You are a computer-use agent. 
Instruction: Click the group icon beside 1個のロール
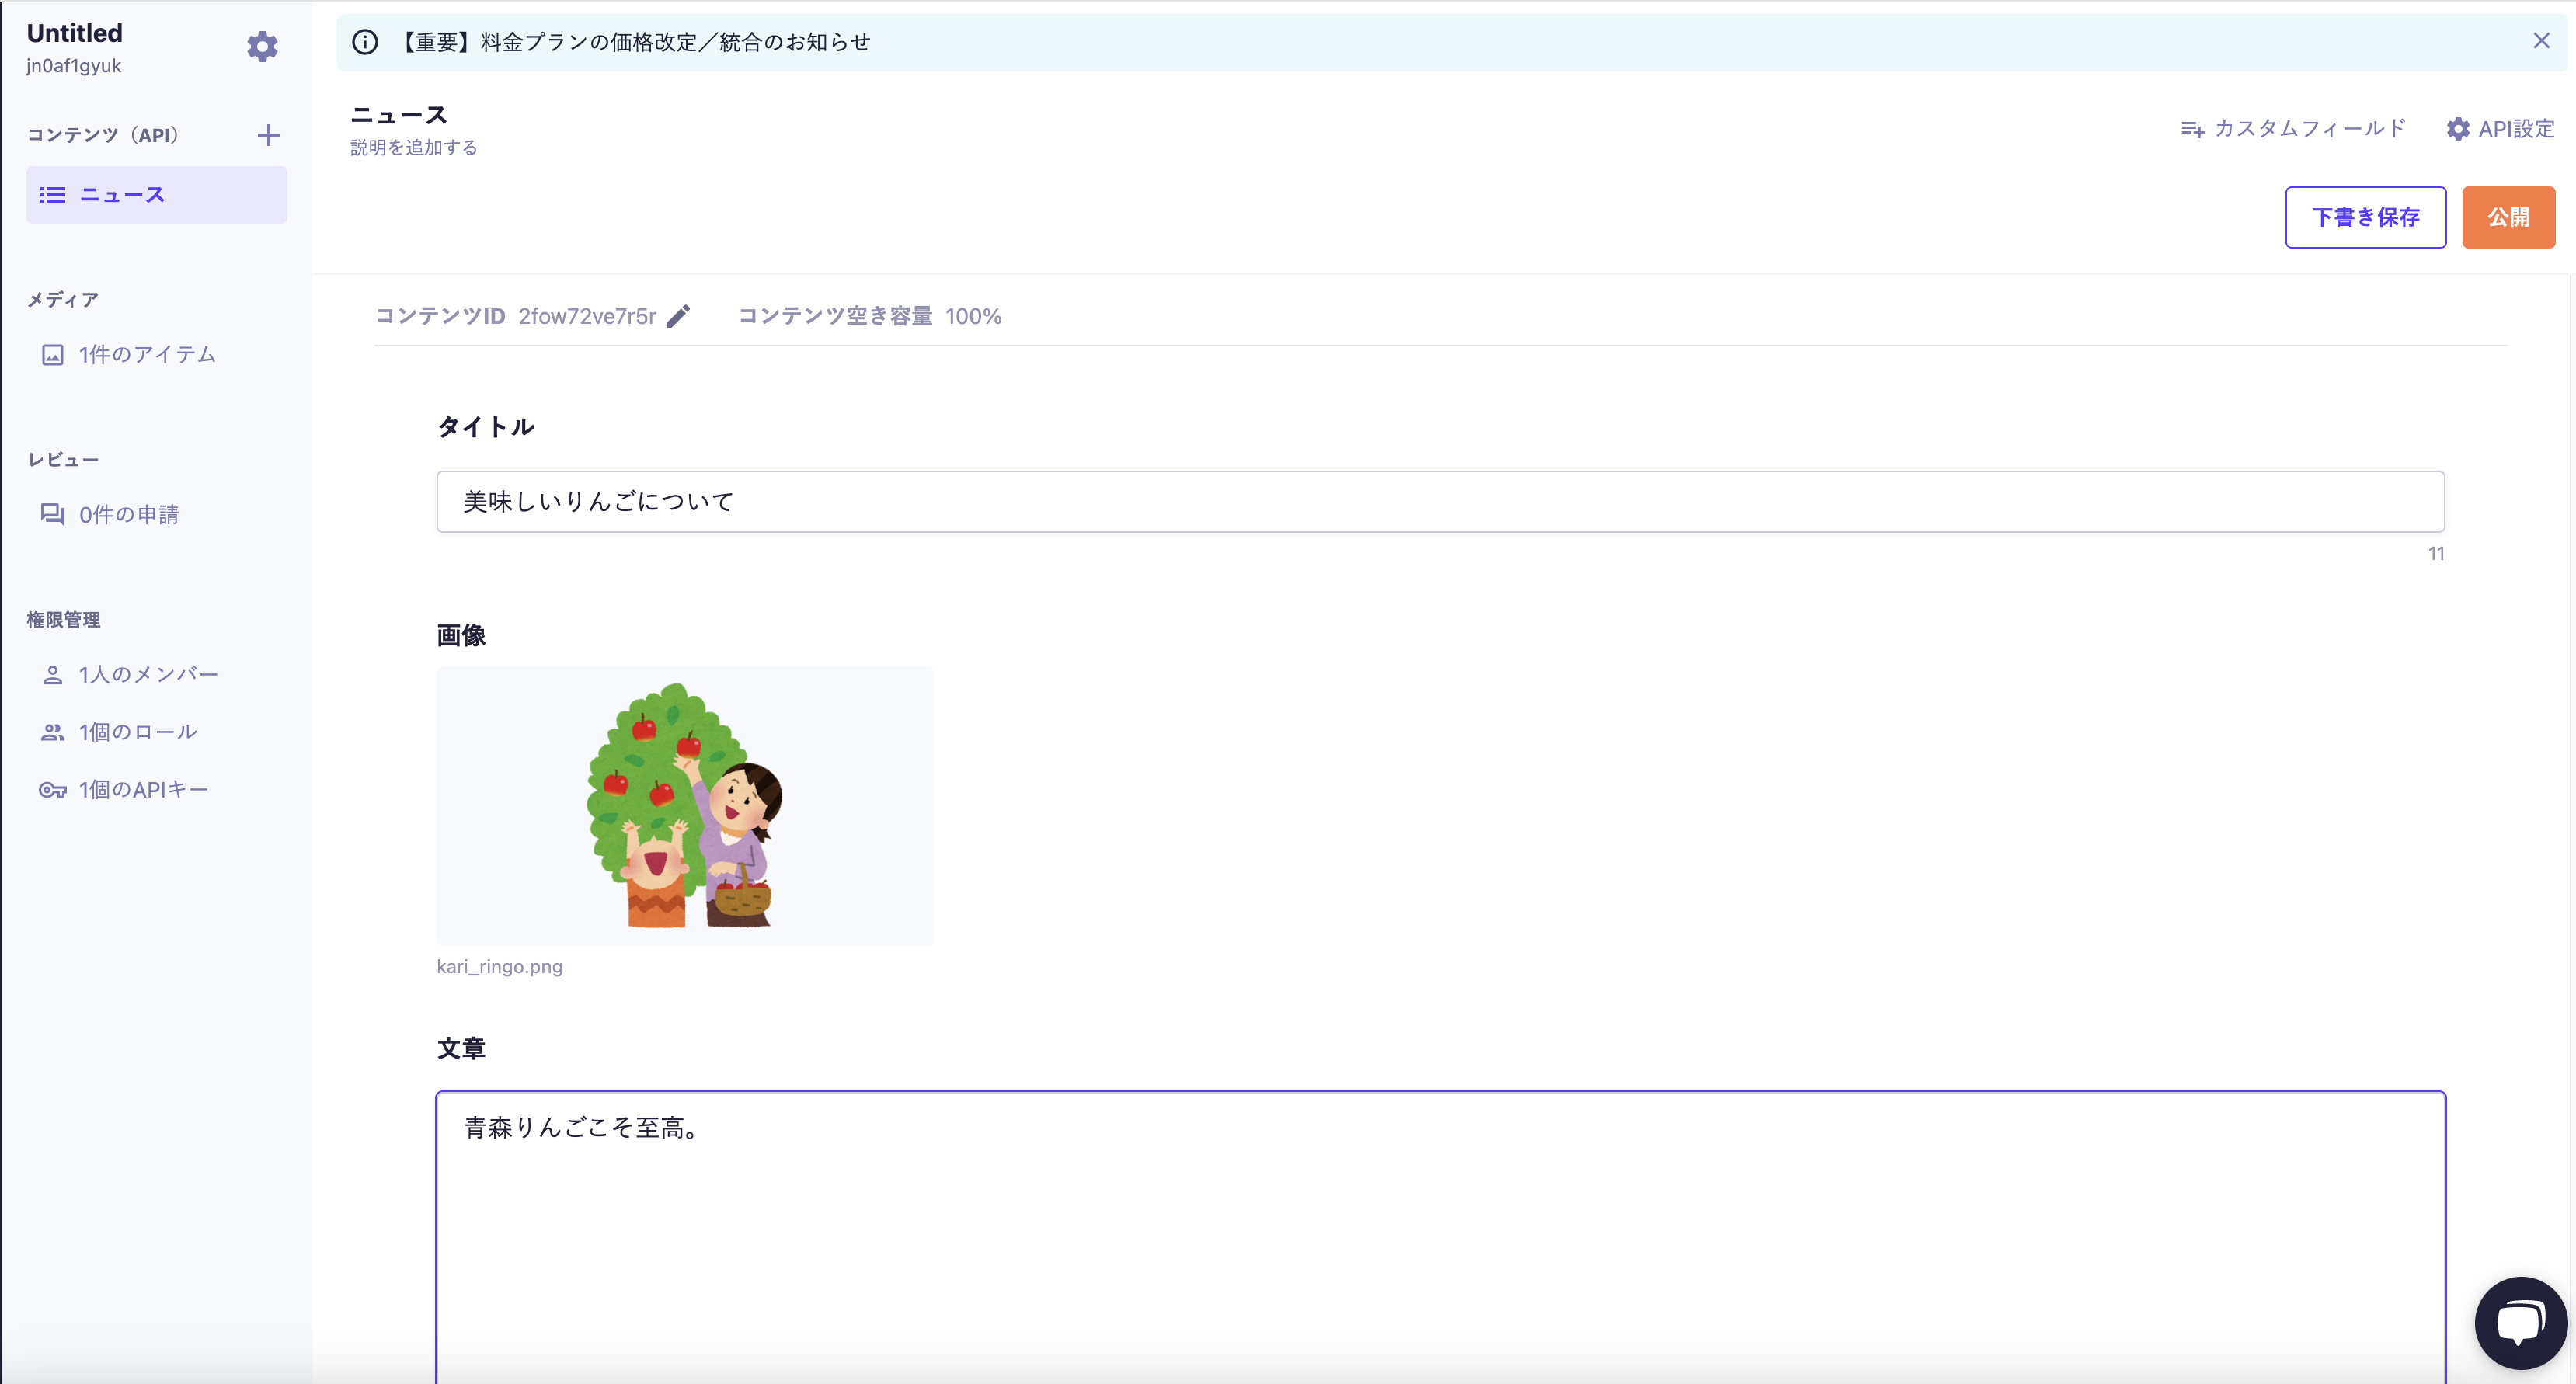tap(52, 732)
